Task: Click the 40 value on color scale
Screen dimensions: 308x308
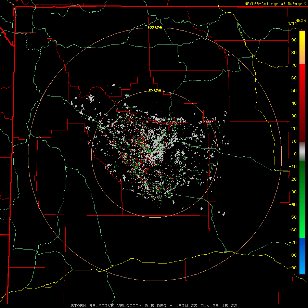Action: click(x=294, y=103)
